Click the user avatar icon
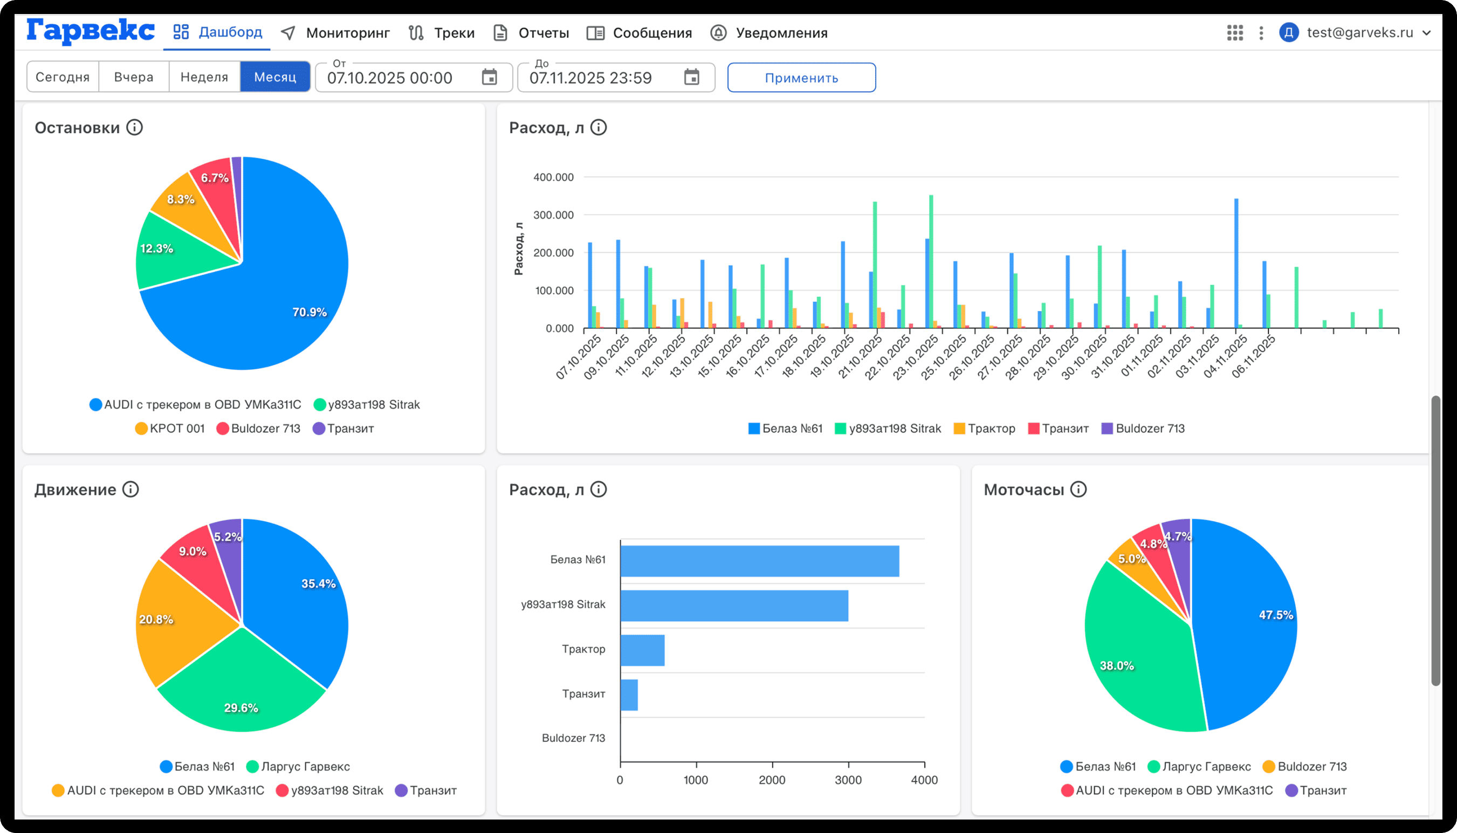Screen dimensions: 1457x833 point(1289,32)
